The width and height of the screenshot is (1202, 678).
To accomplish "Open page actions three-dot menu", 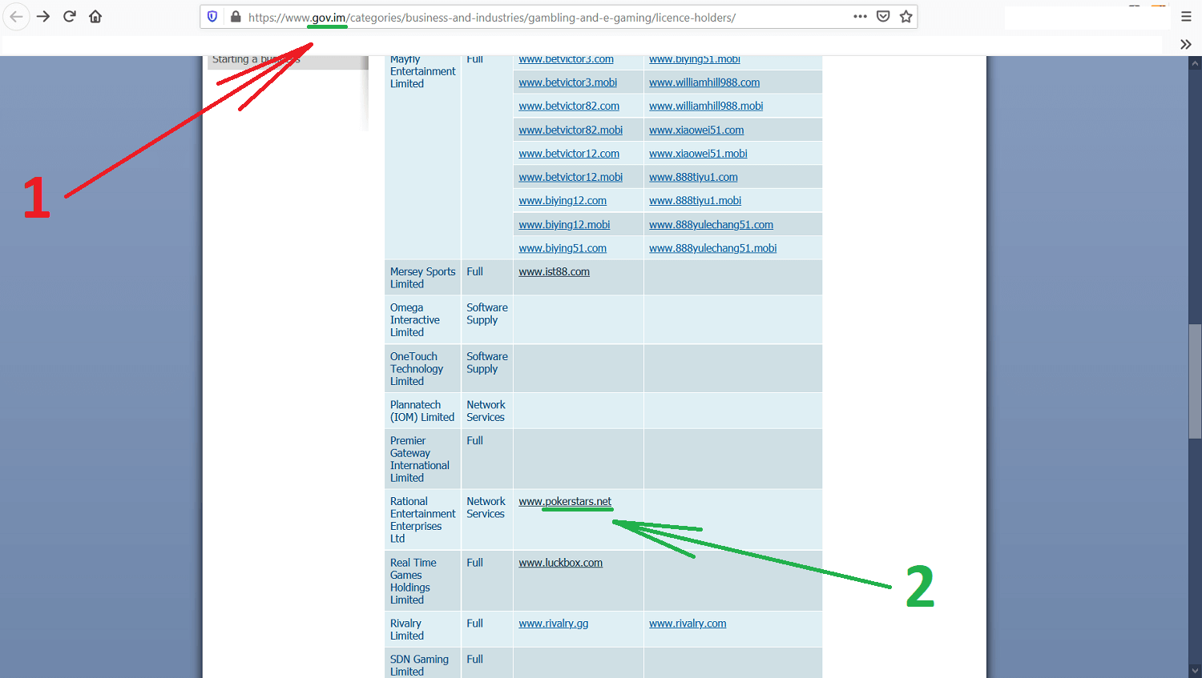I will click(x=860, y=16).
